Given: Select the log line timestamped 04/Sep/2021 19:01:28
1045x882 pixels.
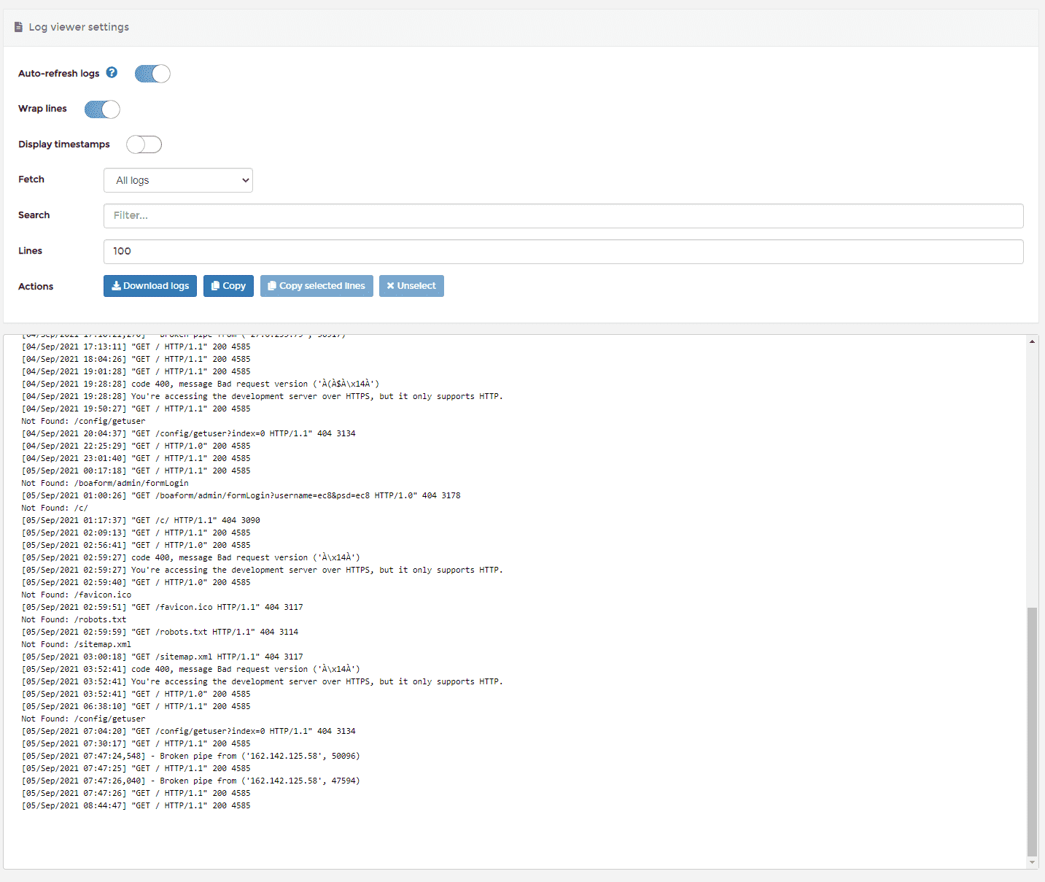Looking at the screenshot, I should (136, 371).
